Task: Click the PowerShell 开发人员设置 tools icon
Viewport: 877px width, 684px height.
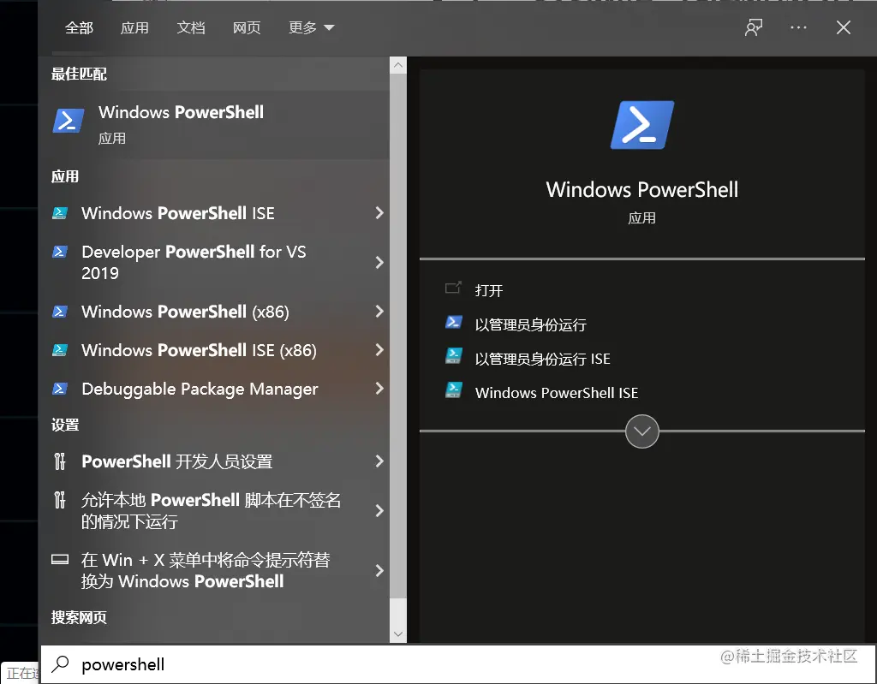Action: click(60, 461)
